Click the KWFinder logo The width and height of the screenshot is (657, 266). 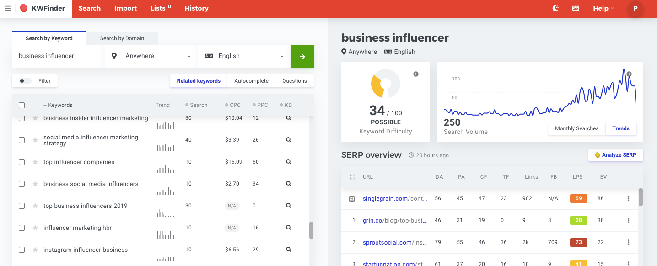[x=43, y=8]
